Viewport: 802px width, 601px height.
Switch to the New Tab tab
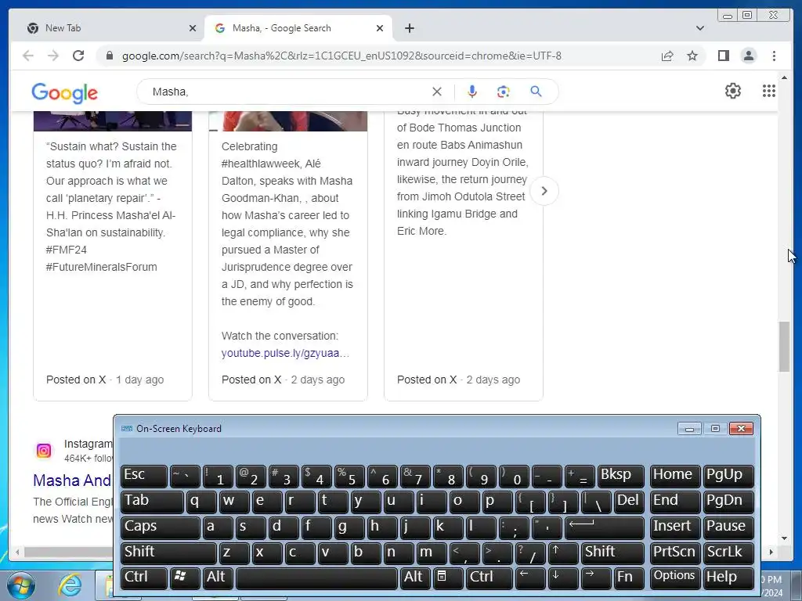[x=110, y=28]
